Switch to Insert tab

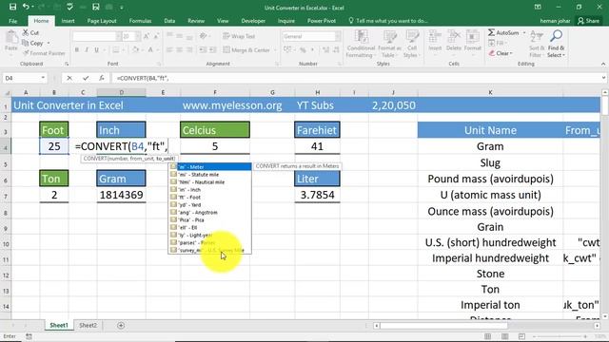point(68,21)
